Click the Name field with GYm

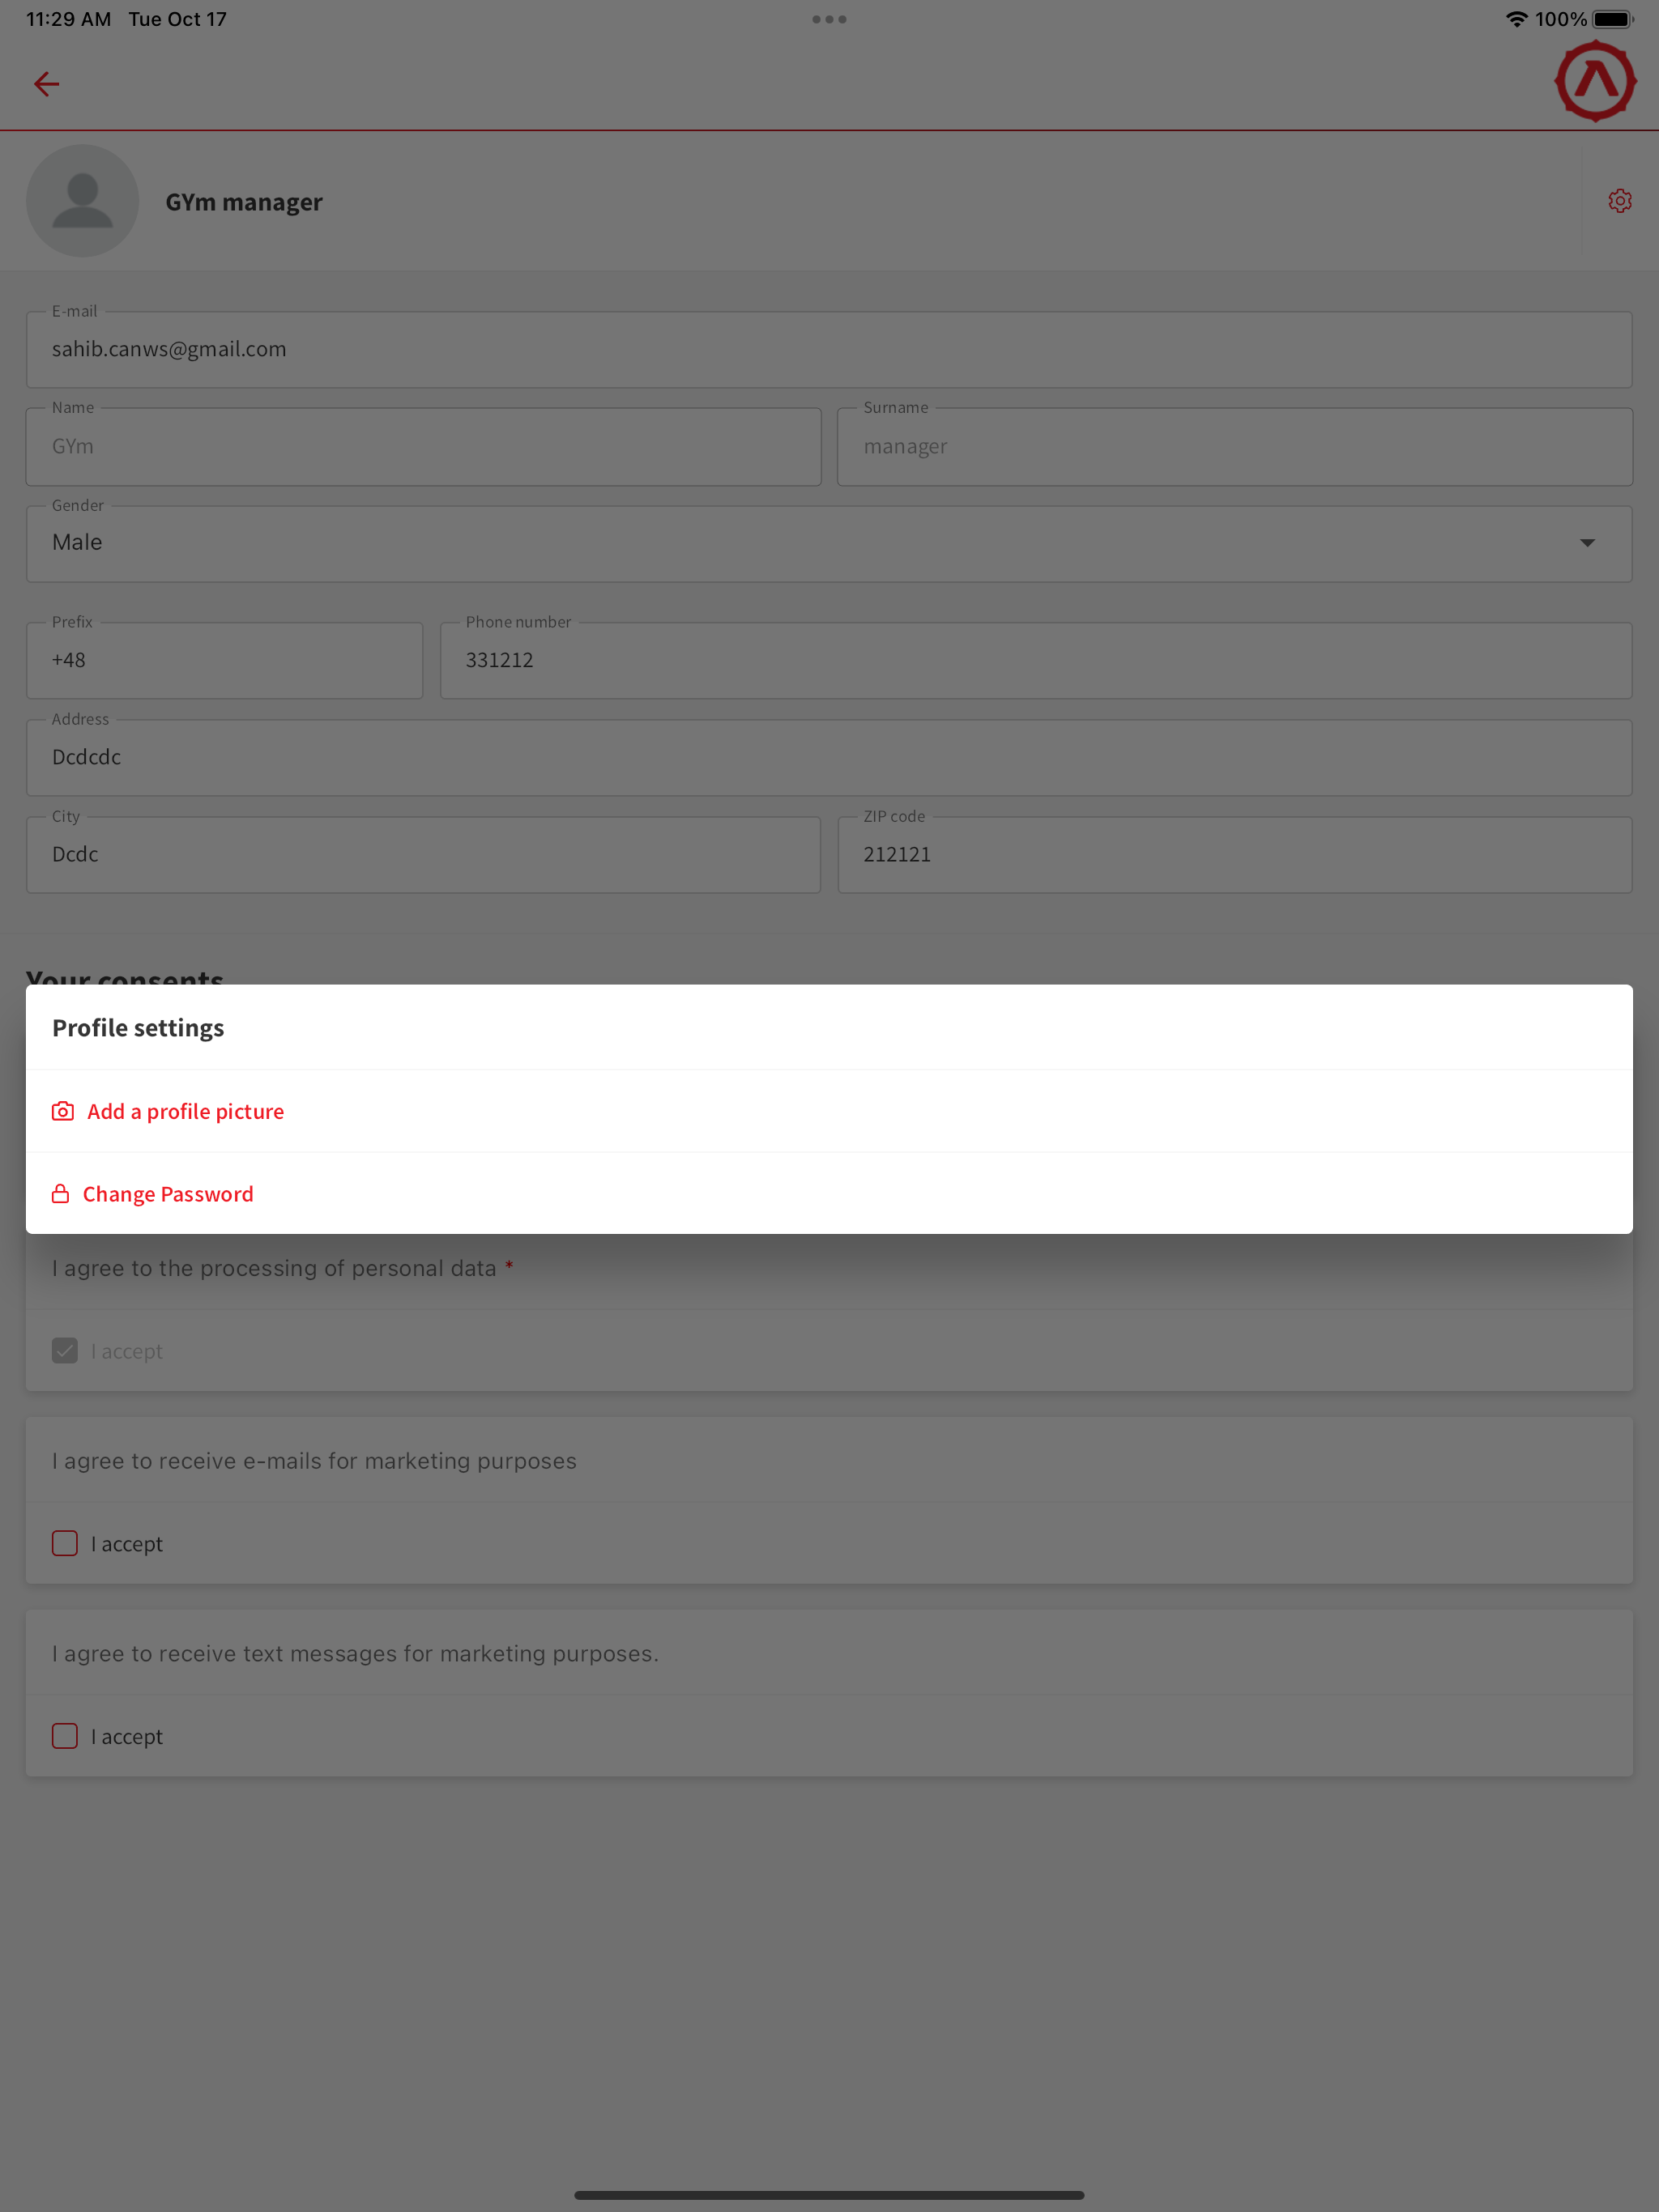pos(423,447)
